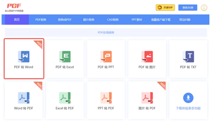The width and height of the screenshot is (211, 121).
Task: Click the 登录/注册 button
Action: 188,8
